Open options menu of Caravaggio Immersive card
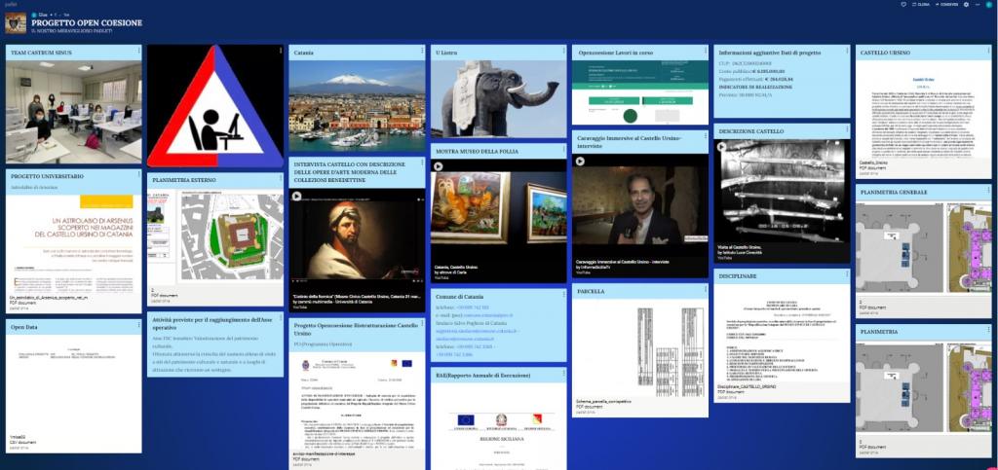This screenshot has height=470, width=998. (x=706, y=136)
